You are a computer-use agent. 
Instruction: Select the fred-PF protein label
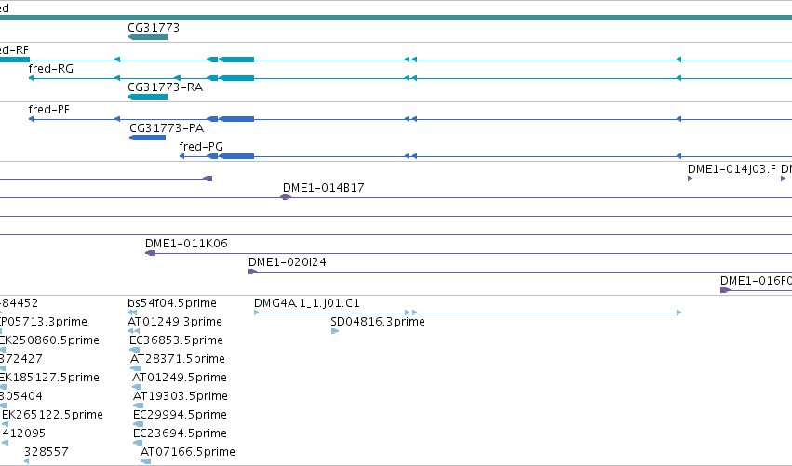pyautogui.click(x=49, y=109)
